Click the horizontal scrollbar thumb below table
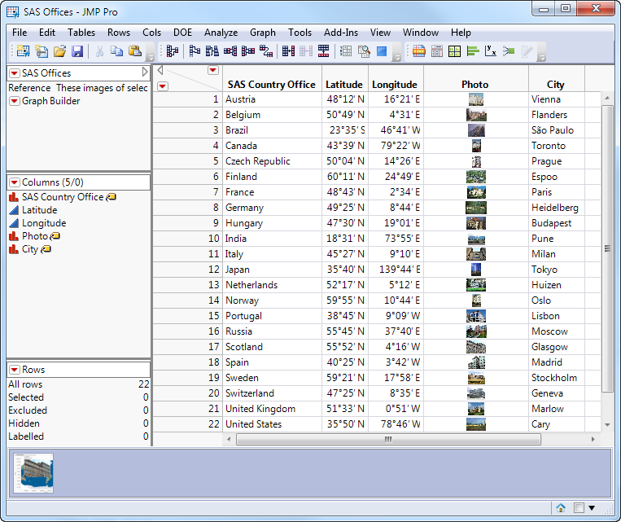Viewport: 621px width, 522px height. (x=387, y=439)
